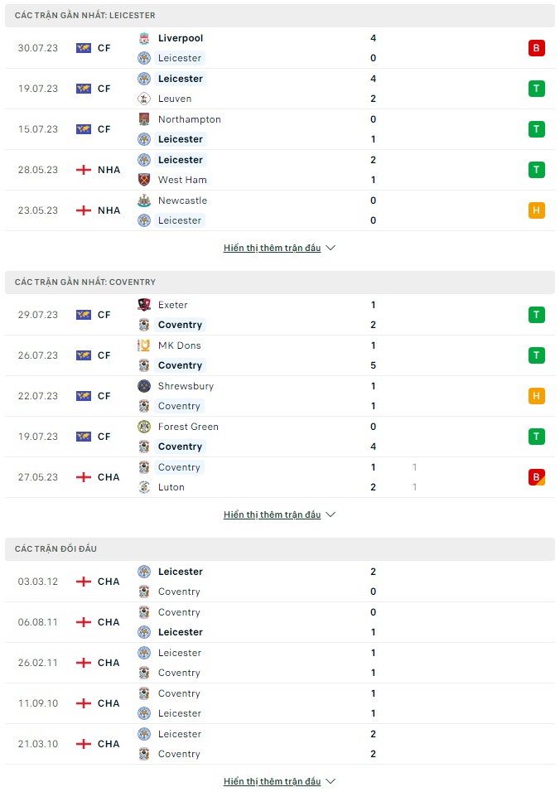
Task: Click the MK Dons team logo
Action: [144, 345]
